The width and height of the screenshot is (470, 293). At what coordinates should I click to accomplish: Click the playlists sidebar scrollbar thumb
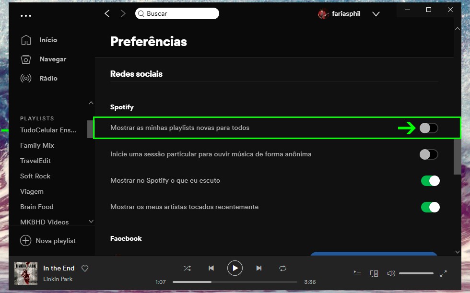90,129
